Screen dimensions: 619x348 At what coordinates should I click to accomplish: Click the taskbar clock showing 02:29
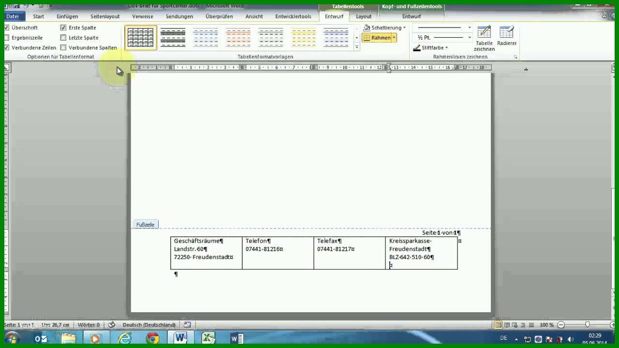click(595, 335)
